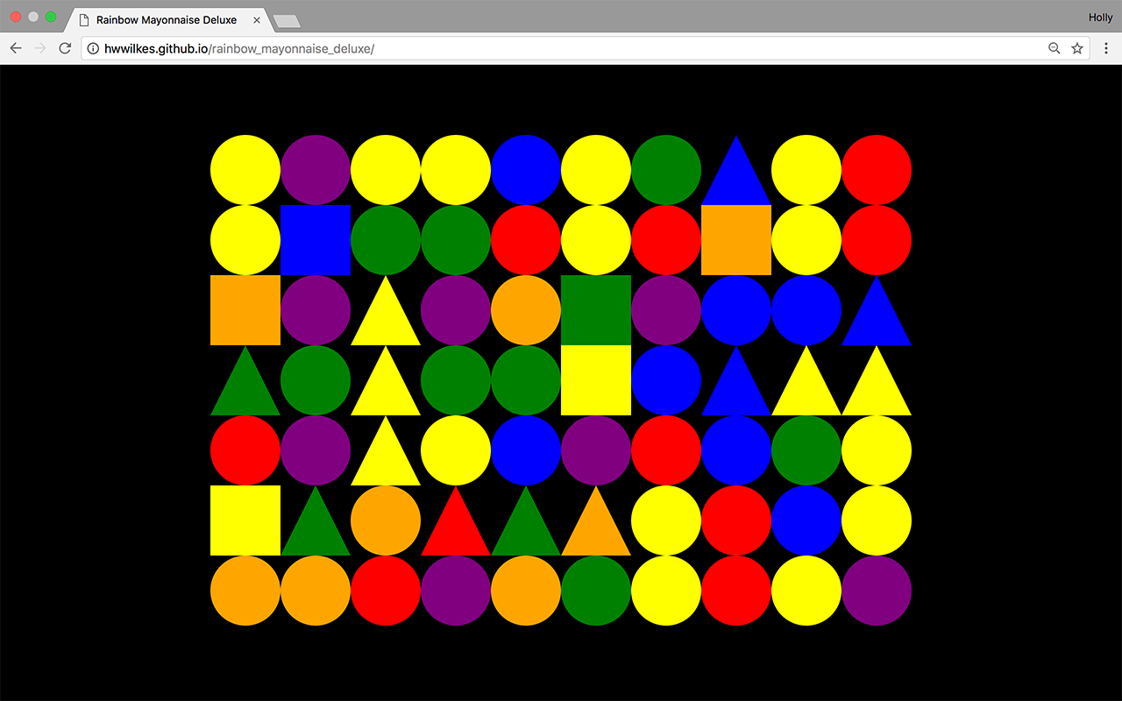Open Chrome's three-dot menu
This screenshot has width=1122, height=701.
pyautogui.click(x=1107, y=48)
